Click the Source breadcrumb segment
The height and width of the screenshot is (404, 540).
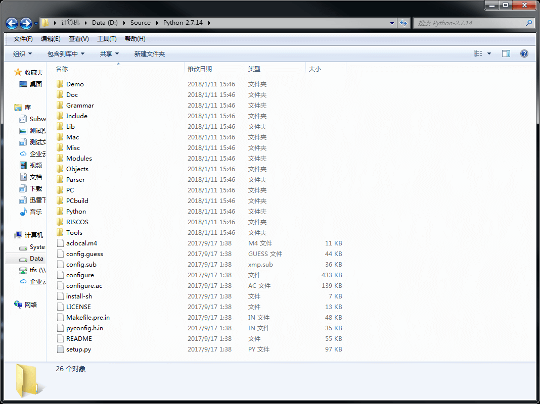click(x=140, y=23)
